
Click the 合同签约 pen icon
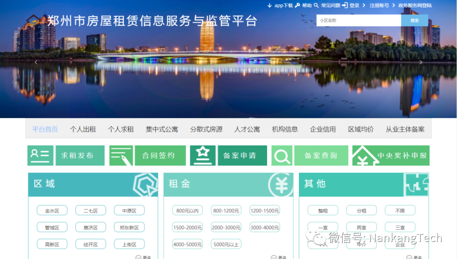coord(121,156)
